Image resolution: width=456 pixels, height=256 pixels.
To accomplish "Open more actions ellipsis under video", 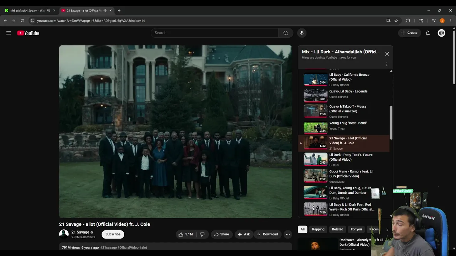I will 288,234.
